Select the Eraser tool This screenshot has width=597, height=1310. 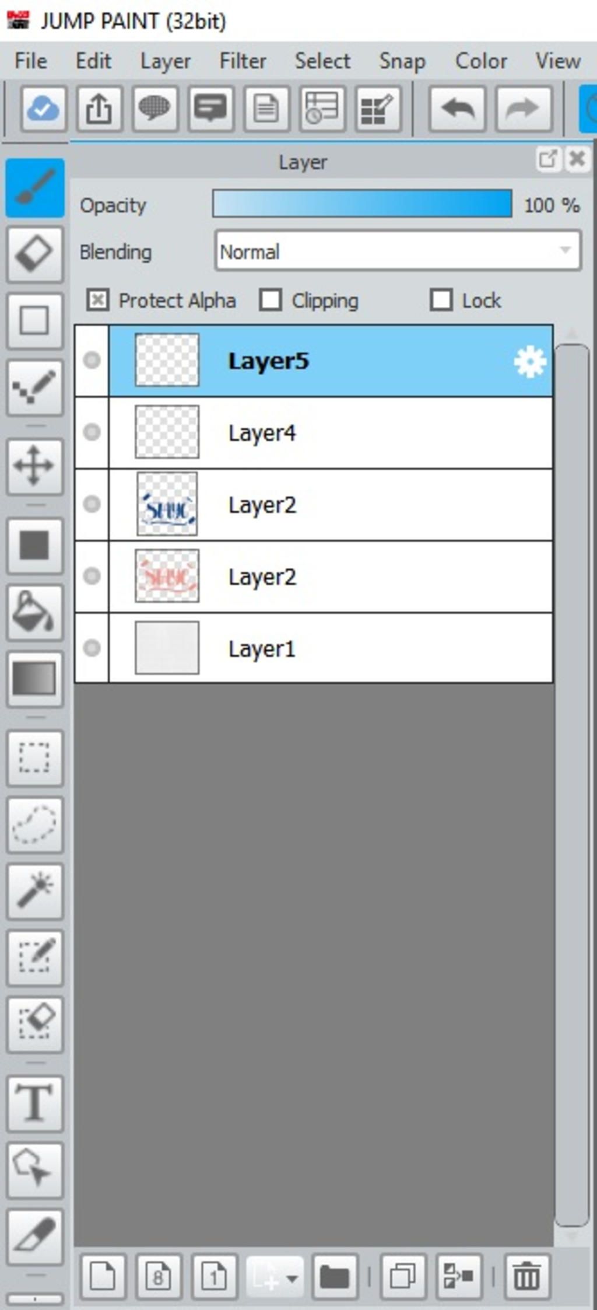[34, 254]
